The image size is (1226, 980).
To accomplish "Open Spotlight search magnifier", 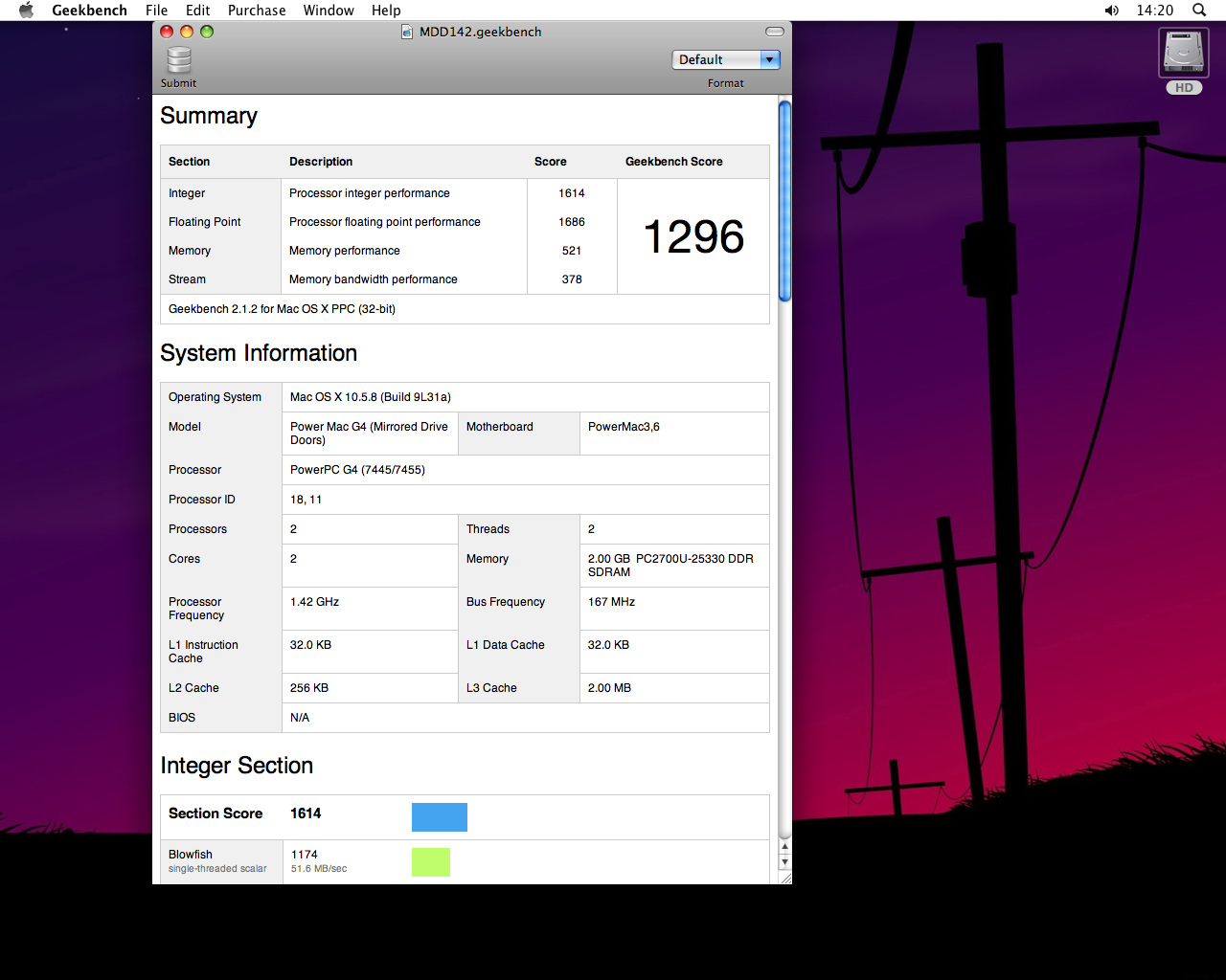I will click(1199, 11).
